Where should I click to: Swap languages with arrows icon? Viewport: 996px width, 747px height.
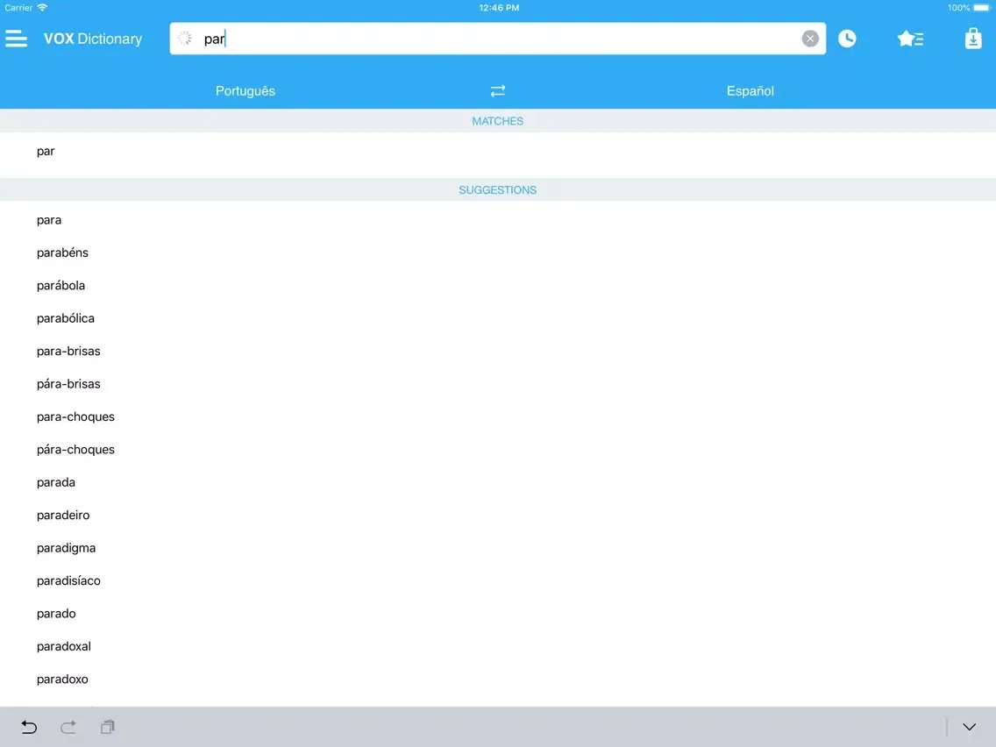pyautogui.click(x=497, y=91)
